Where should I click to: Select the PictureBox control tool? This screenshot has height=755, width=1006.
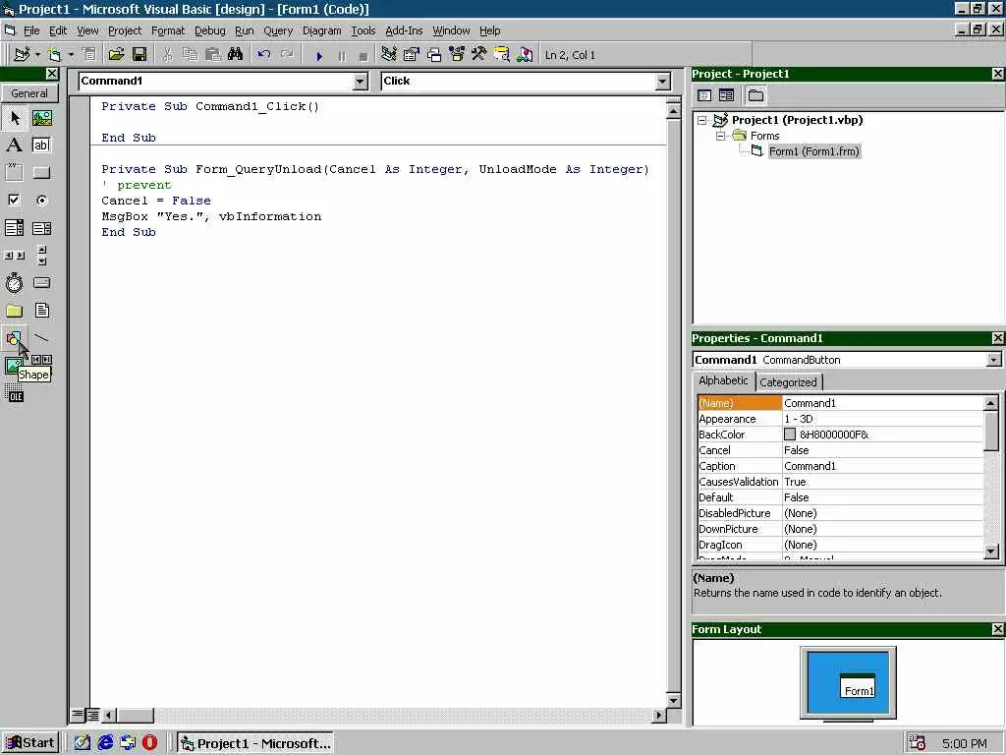41,118
